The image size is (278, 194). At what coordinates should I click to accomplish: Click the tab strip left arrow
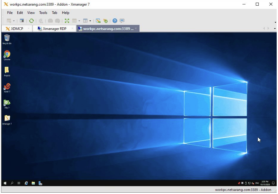tap(264, 28)
